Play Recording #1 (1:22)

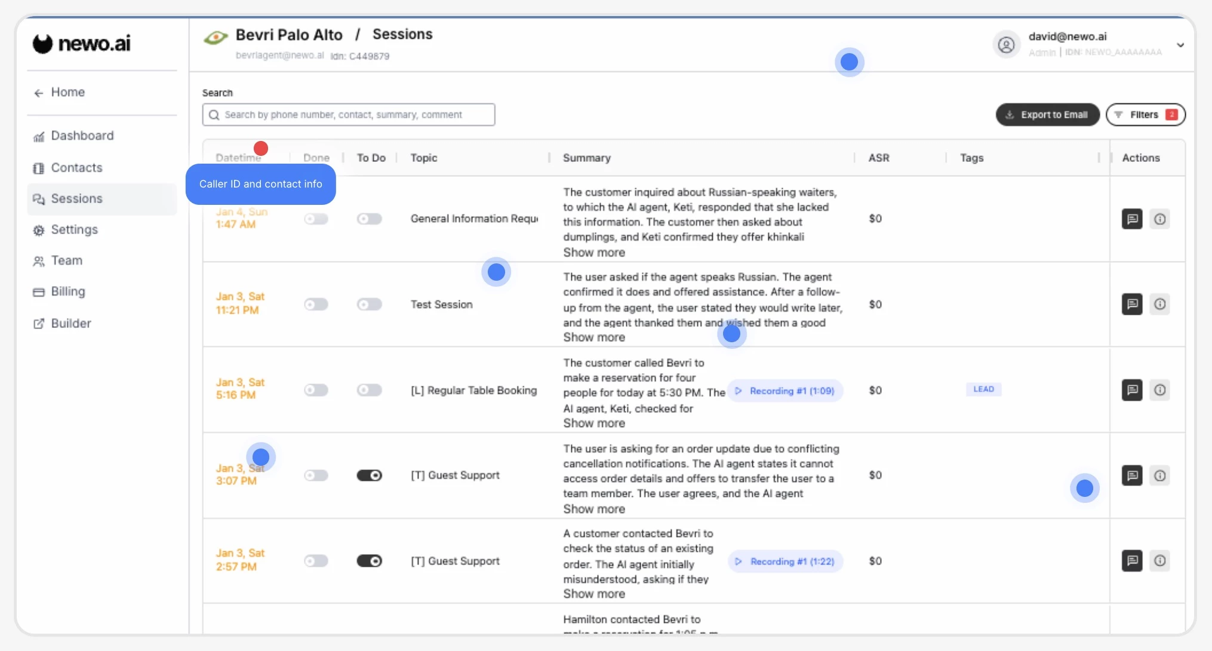click(x=785, y=561)
